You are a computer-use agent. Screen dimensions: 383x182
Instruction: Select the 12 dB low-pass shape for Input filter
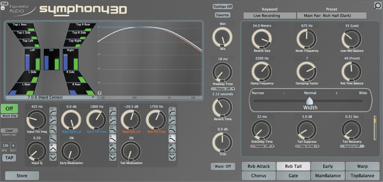click(53, 129)
